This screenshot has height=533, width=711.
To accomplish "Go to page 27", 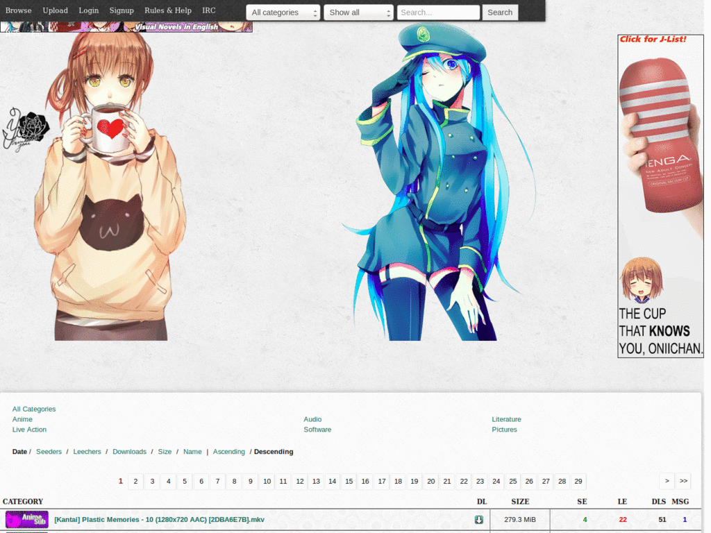I will pos(546,482).
